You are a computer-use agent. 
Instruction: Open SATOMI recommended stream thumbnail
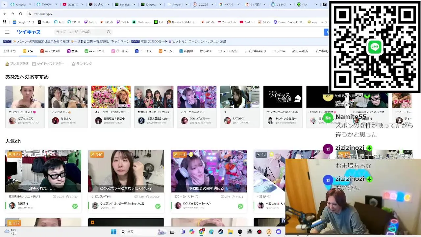[x=240, y=97]
